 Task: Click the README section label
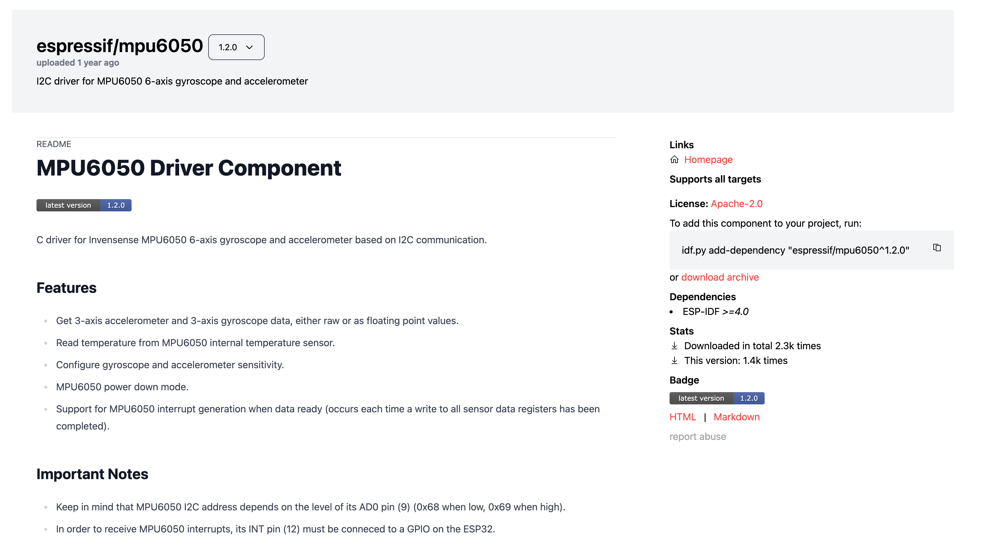click(x=53, y=144)
